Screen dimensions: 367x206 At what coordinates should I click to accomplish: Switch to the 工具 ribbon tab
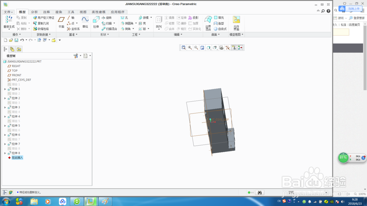pos(71,12)
